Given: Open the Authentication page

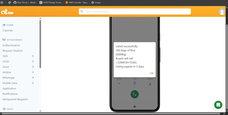Looking at the screenshot, I should [11, 45].
